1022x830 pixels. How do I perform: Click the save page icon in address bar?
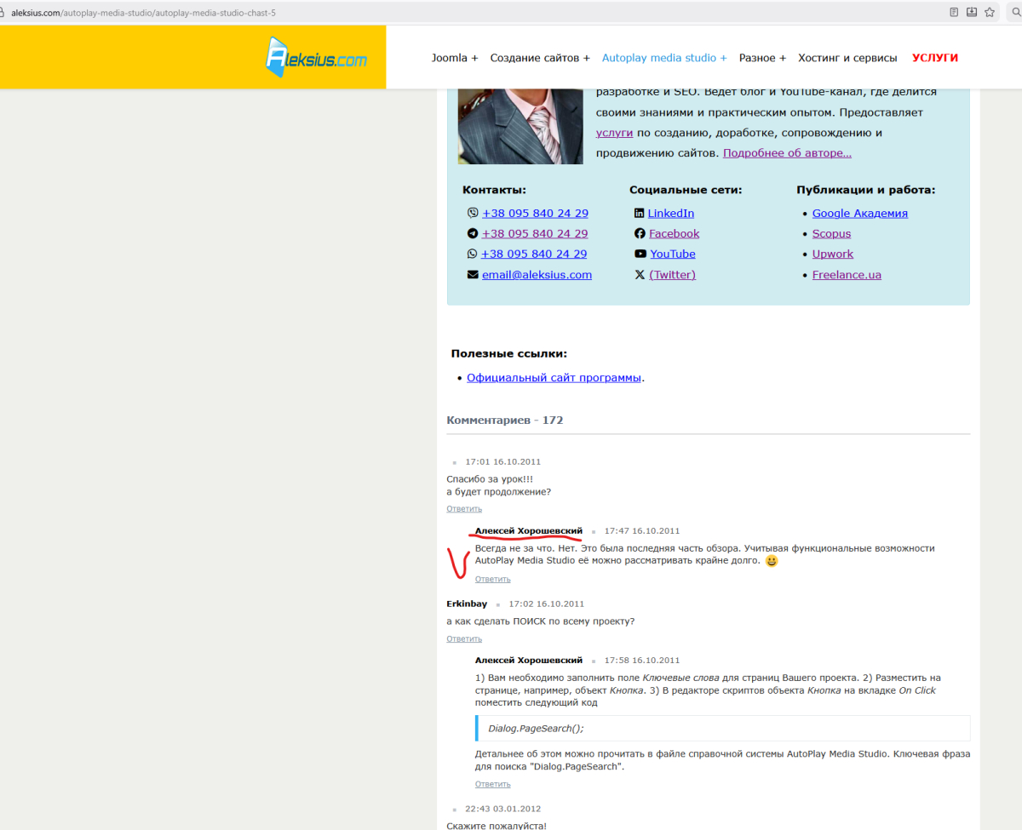coord(972,13)
